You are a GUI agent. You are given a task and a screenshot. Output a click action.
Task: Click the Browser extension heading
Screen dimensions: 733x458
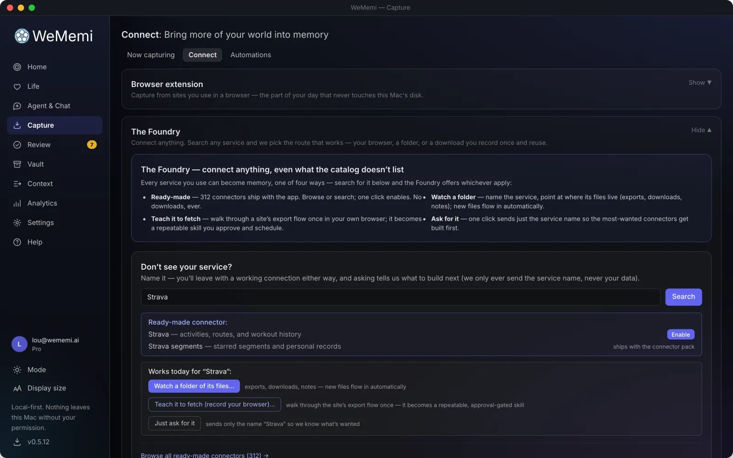pyautogui.click(x=167, y=84)
